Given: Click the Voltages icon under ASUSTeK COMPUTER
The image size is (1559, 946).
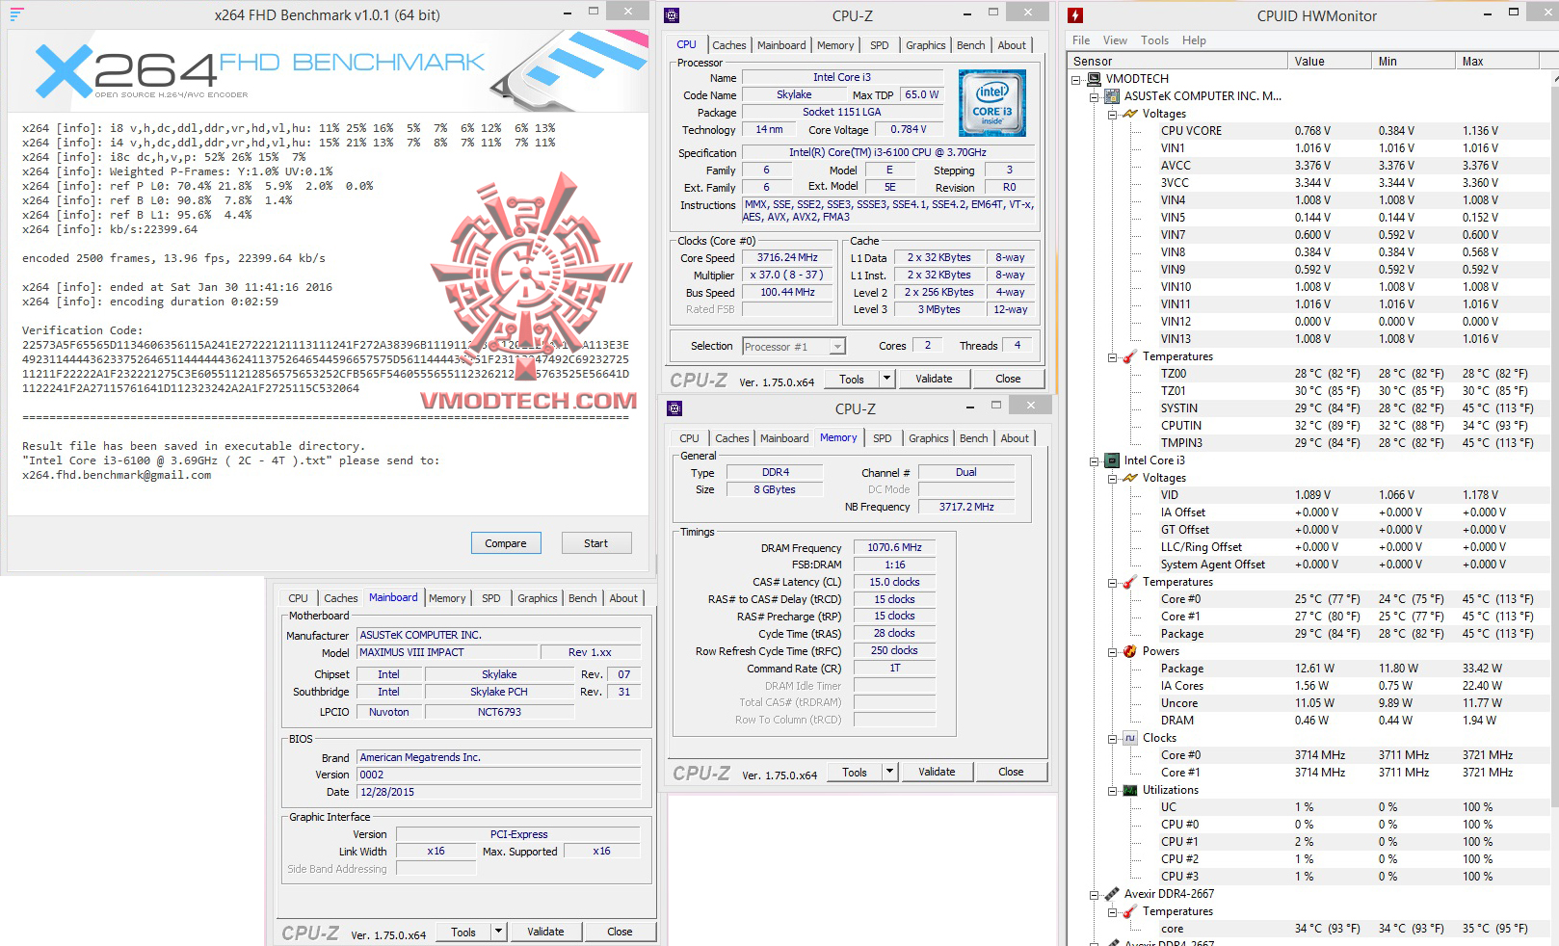Looking at the screenshot, I should coord(1130,114).
